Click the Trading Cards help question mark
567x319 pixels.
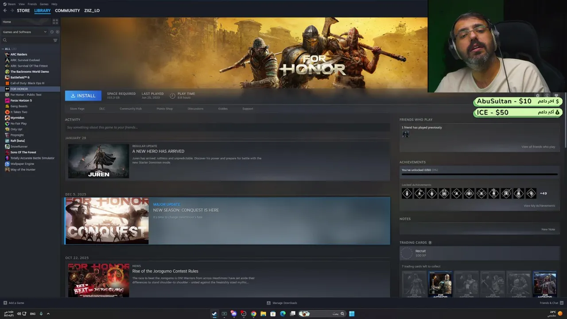coord(430,242)
